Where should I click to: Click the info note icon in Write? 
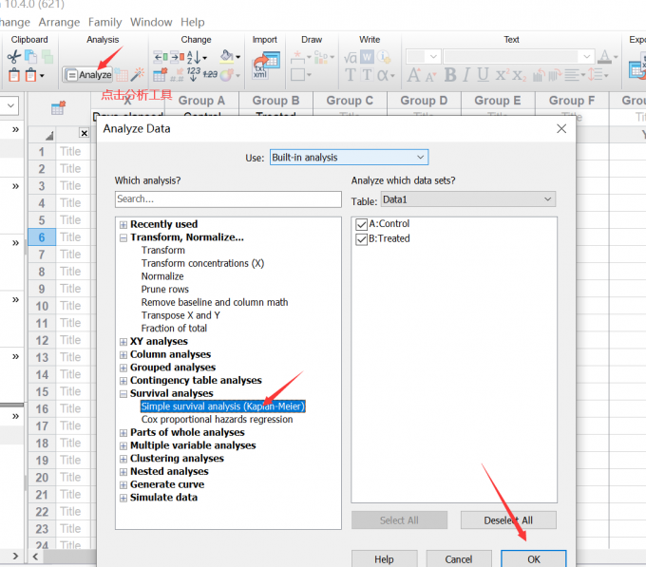[384, 57]
